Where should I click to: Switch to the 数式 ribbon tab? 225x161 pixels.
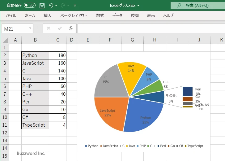(x=100, y=15)
